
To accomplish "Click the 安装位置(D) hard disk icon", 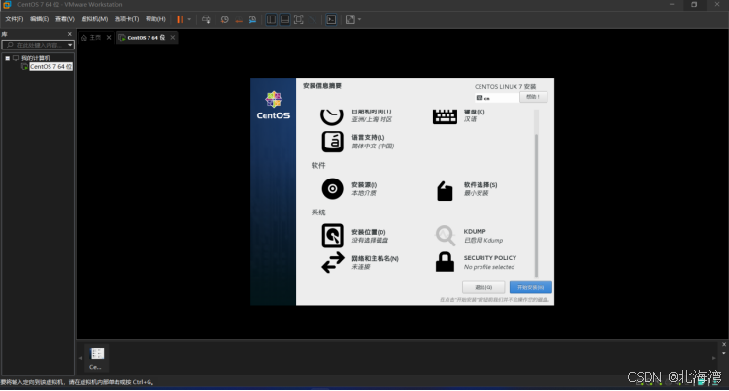I will 332,236.
